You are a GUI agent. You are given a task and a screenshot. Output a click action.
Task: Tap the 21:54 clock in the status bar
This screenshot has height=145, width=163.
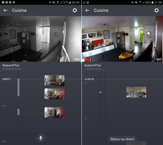coord(158,2)
